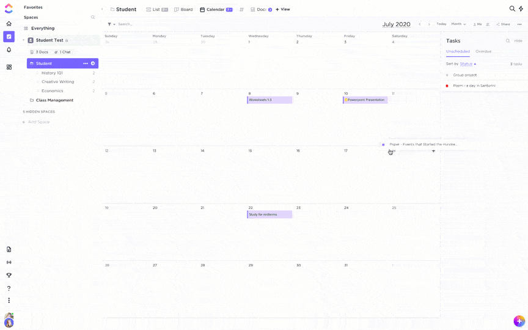Open the Goals trophy icon

(x=9, y=275)
